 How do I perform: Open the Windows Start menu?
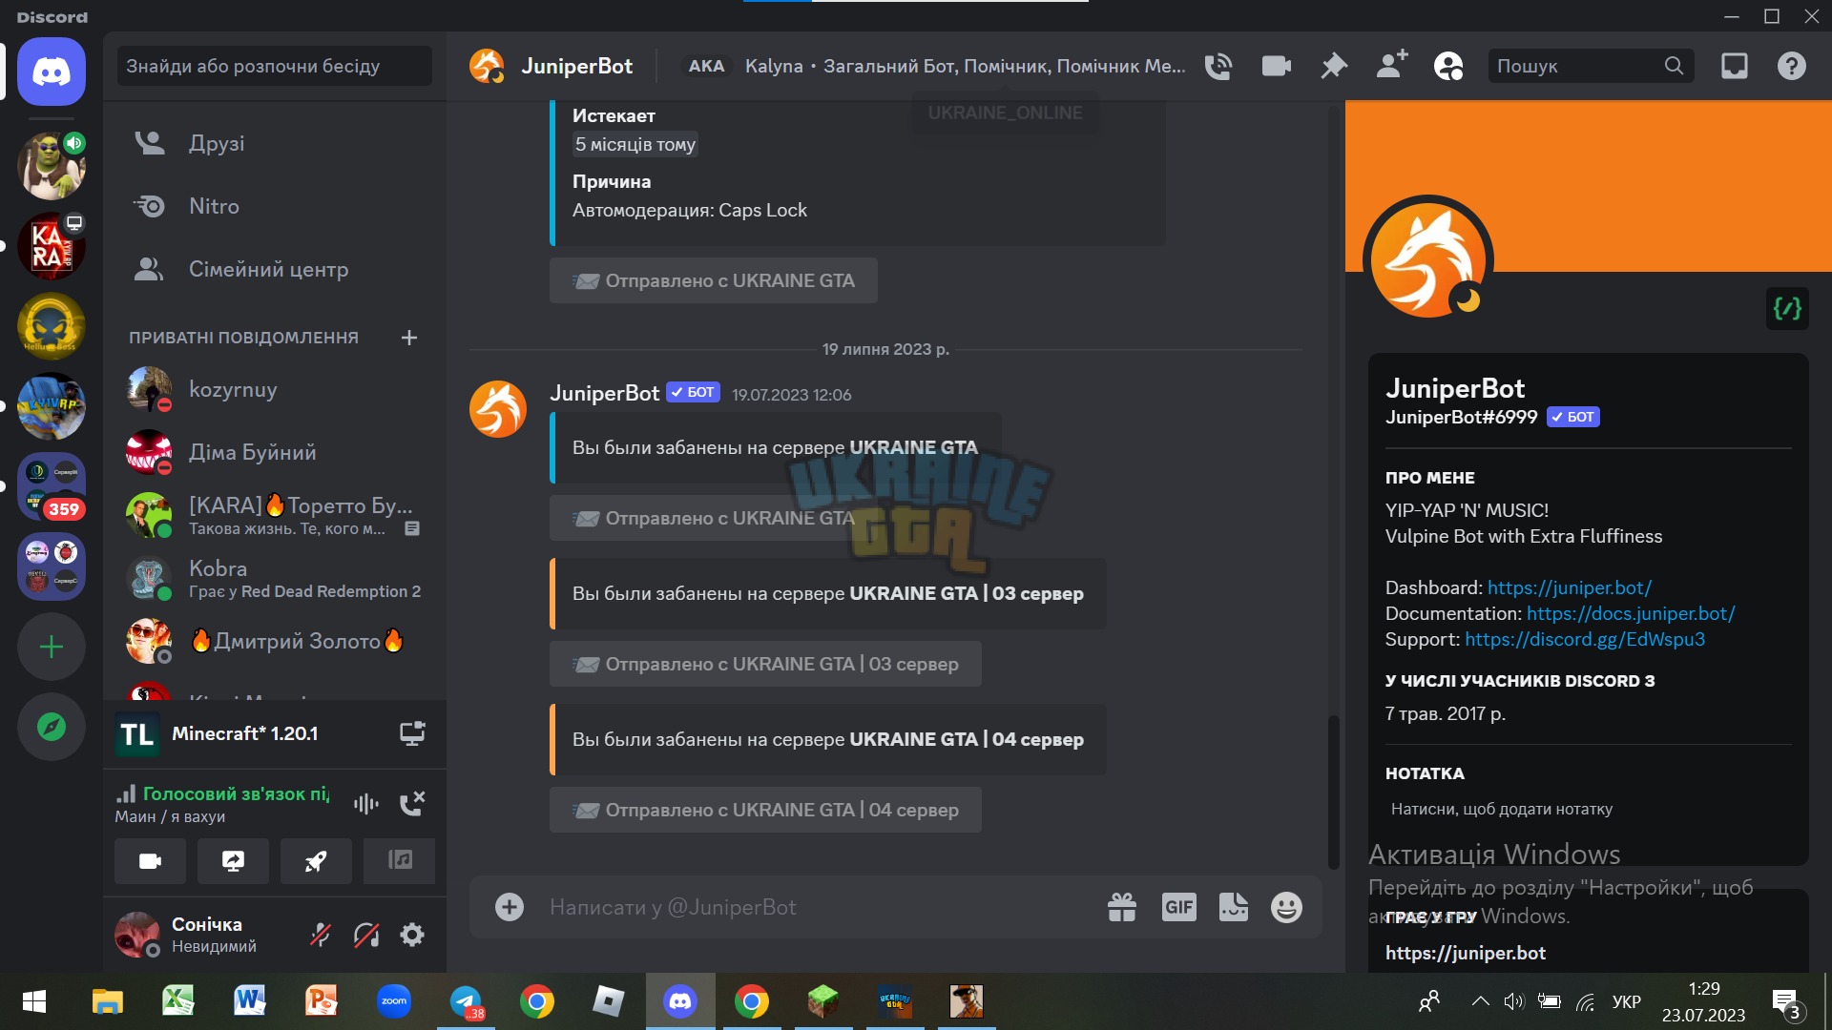click(34, 1001)
